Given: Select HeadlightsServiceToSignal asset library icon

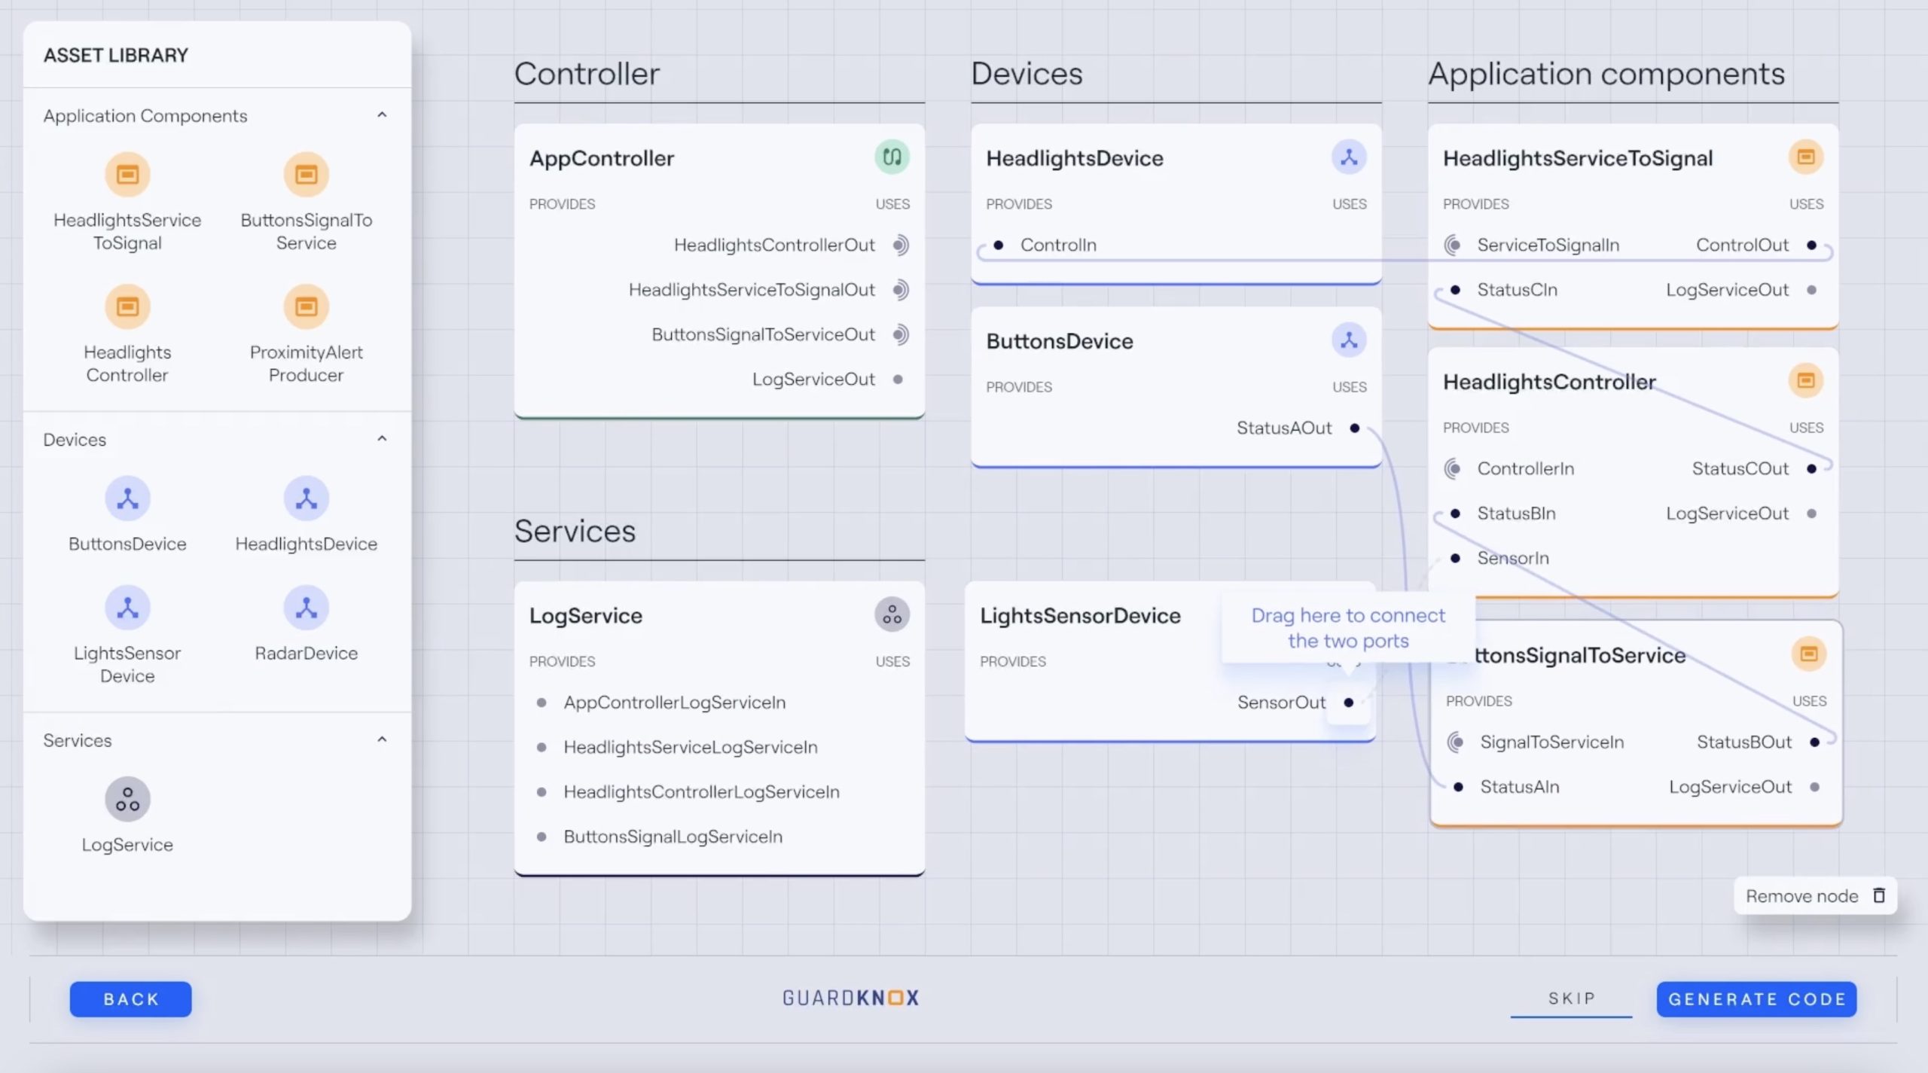Looking at the screenshot, I should (127, 175).
